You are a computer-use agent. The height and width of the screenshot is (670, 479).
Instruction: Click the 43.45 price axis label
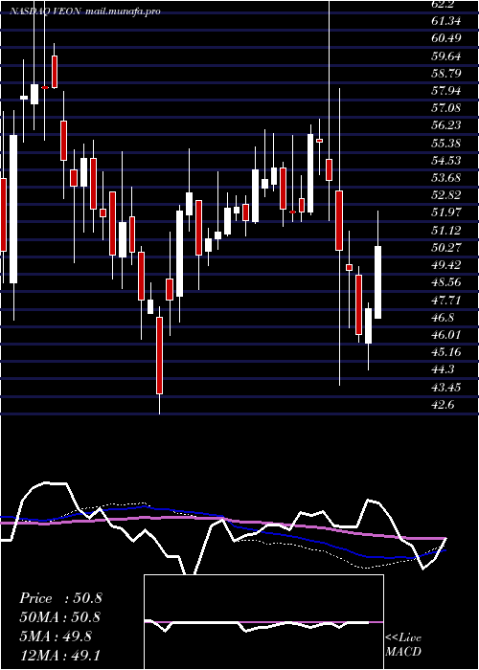point(446,387)
